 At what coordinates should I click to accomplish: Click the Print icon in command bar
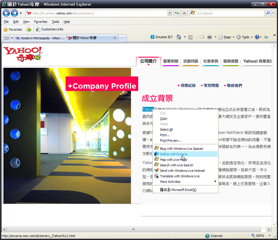[209, 37]
